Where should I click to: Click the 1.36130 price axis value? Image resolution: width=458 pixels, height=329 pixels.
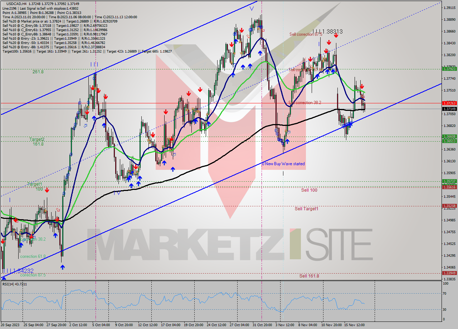(449, 161)
